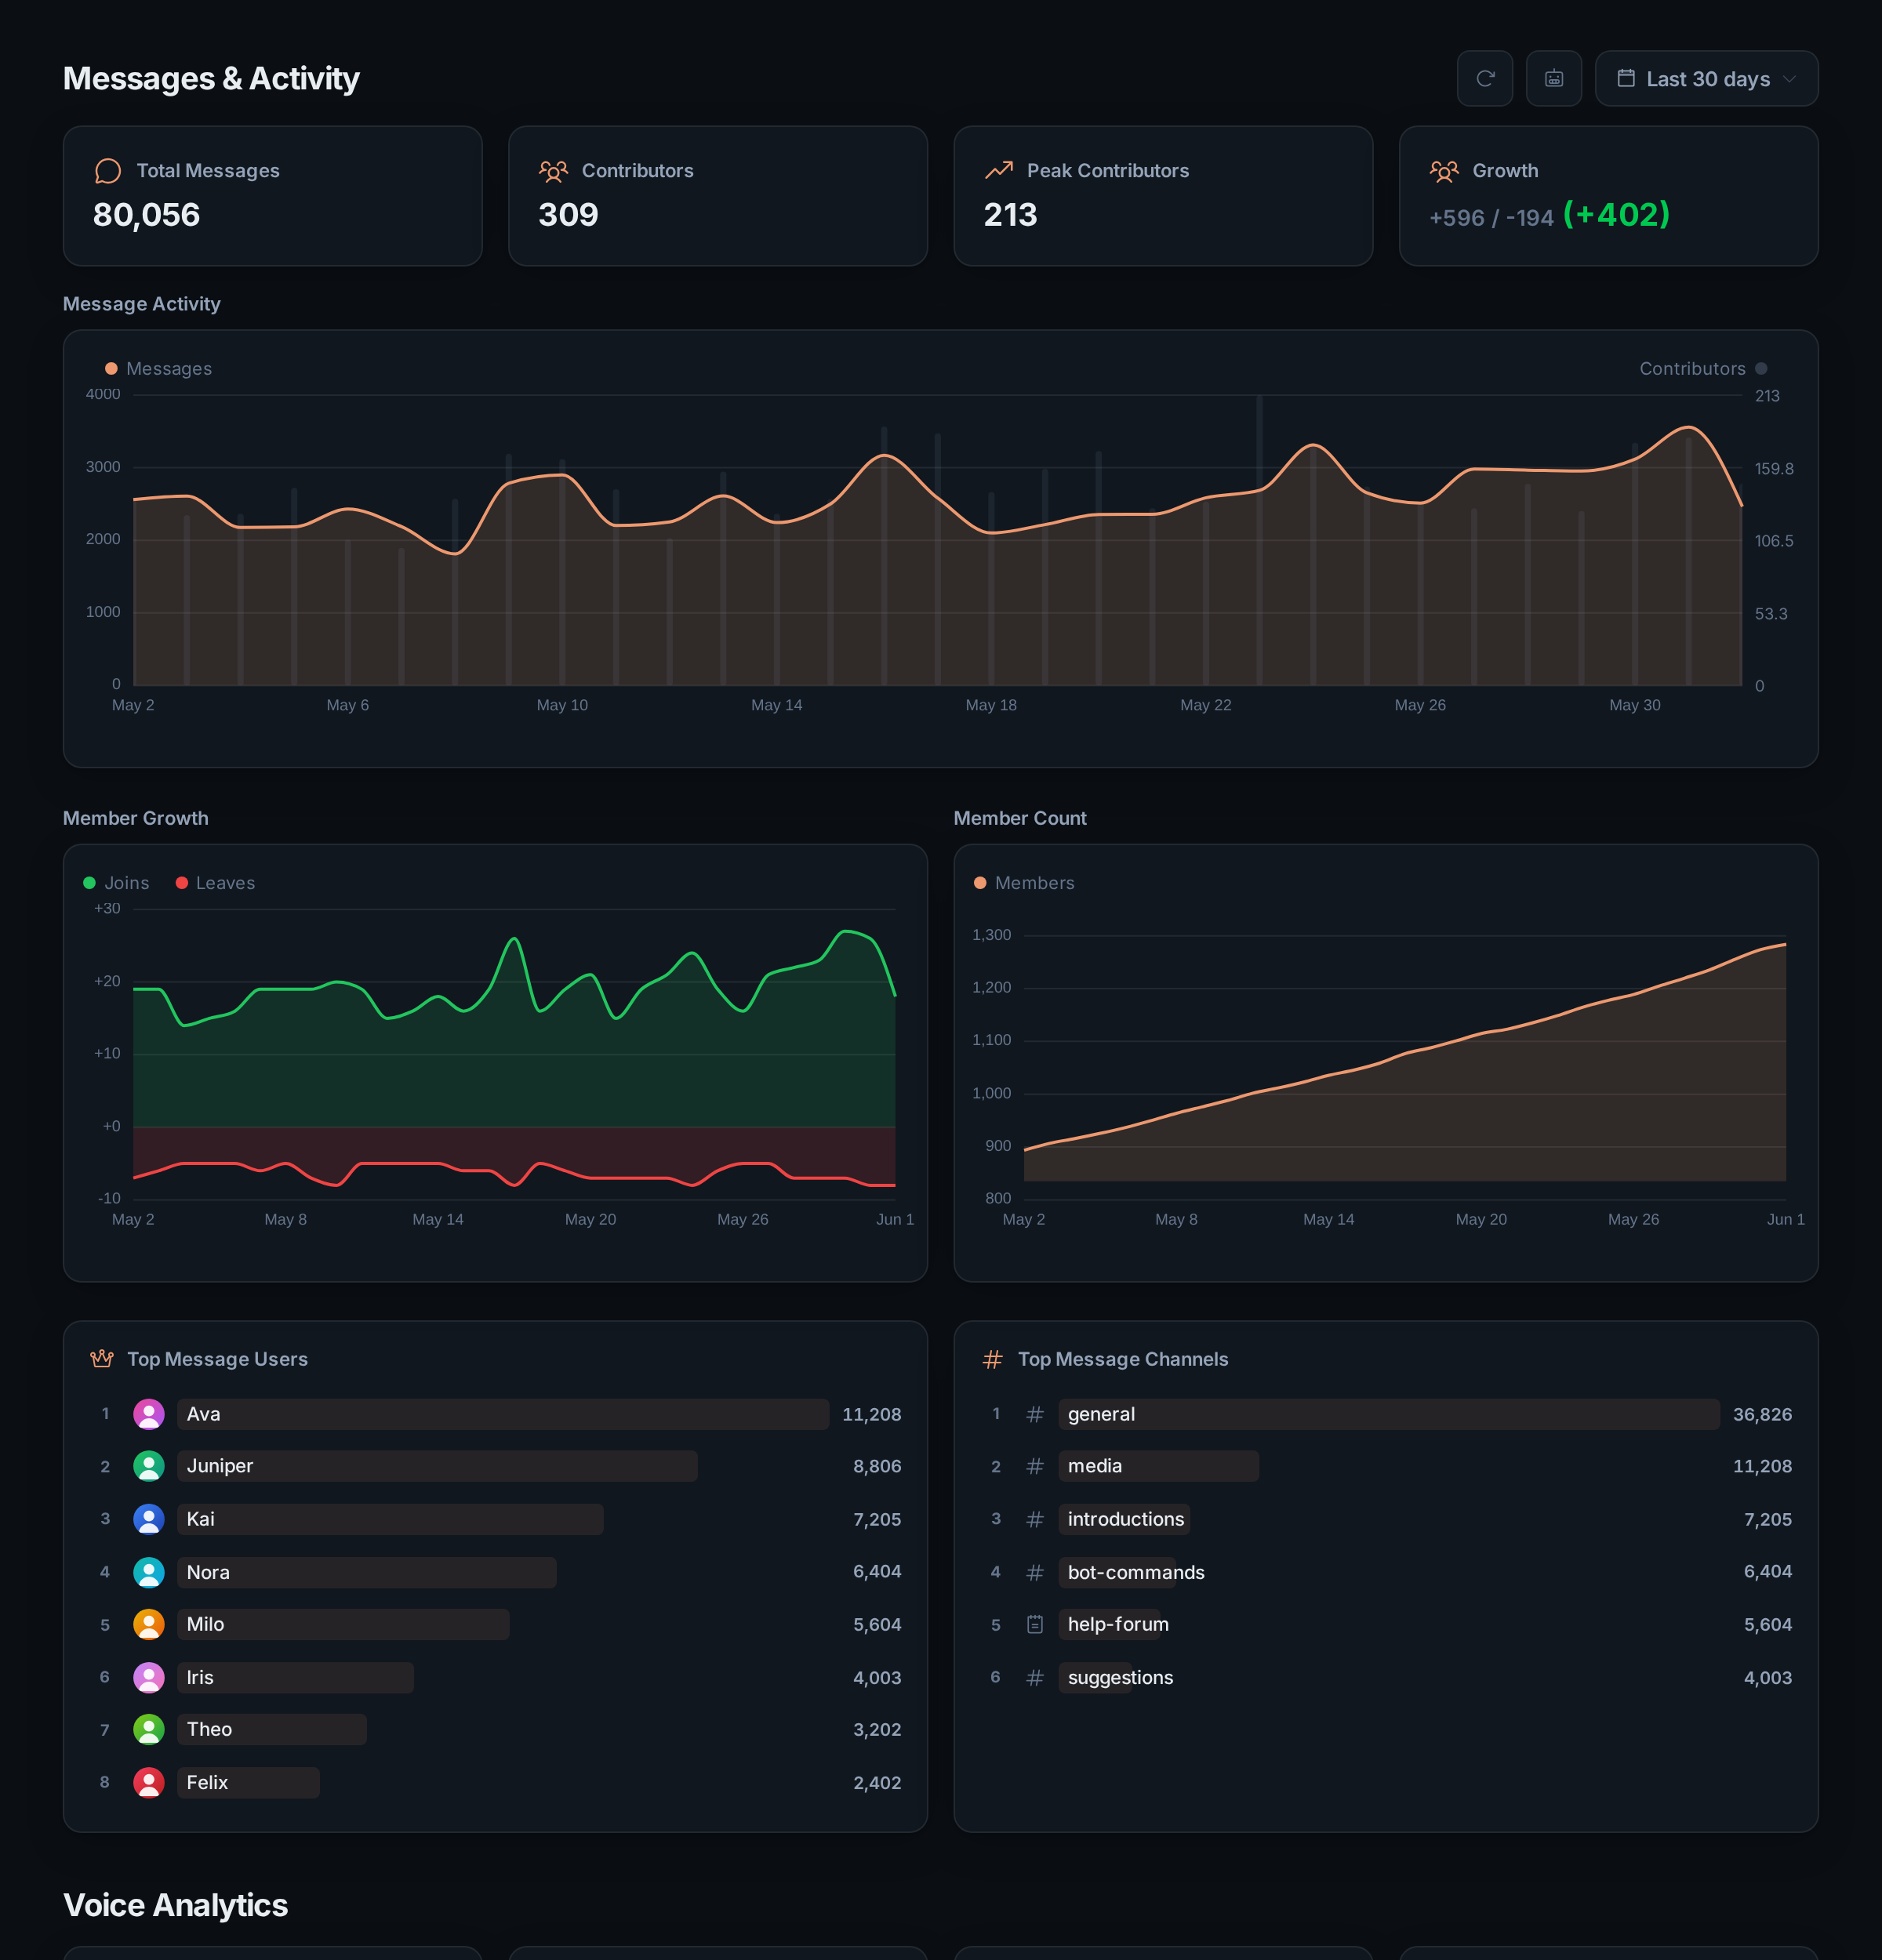Click the refresh icon button
The width and height of the screenshot is (1882, 1960).
coord(1485,78)
